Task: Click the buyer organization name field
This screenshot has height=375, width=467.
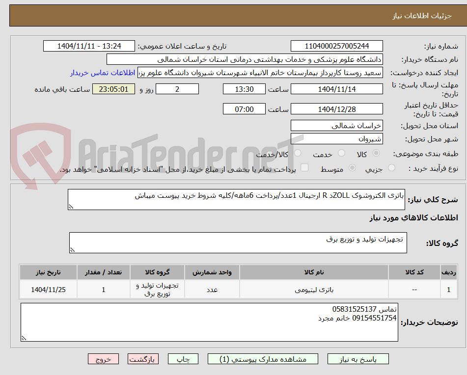Action: click(245, 59)
